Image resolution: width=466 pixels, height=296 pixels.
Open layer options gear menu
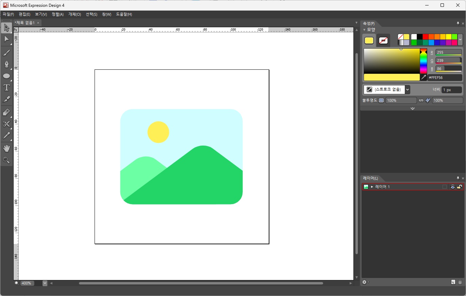pyautogui.click(x=365, y=282)
